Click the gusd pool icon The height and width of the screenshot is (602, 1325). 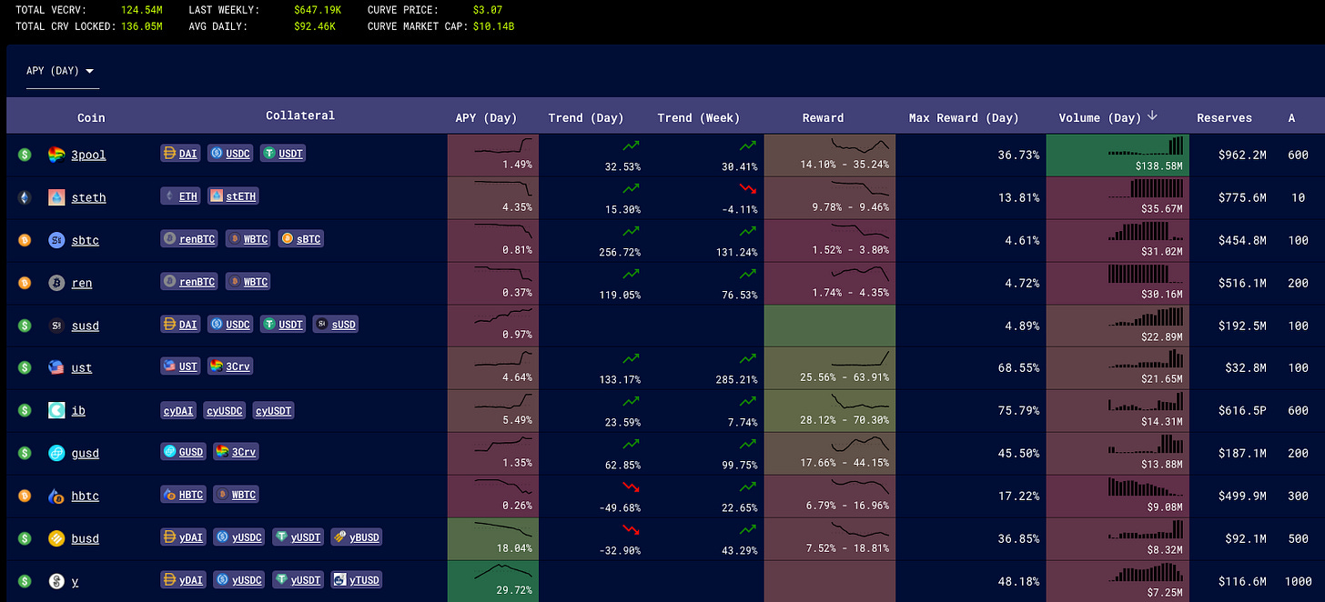pos(56,453)
